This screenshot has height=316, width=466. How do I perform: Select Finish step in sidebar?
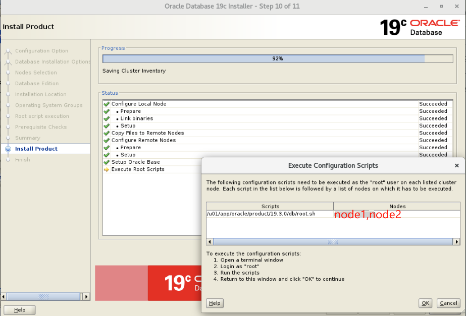click(x=23, y=160)
